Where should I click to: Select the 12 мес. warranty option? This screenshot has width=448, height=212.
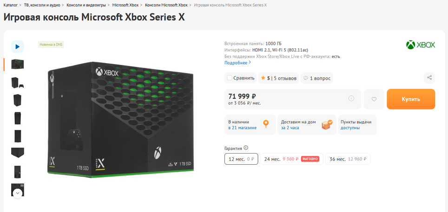241,159
